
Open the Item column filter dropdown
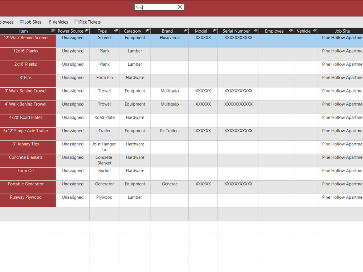coord(53,30)
